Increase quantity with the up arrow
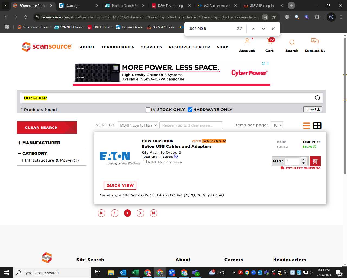This screenshot has height=278, width=347. coord(304,159)
